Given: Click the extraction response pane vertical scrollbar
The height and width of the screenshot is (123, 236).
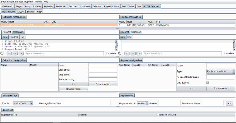Looking at the screenshot, I should tap(116, 45).
